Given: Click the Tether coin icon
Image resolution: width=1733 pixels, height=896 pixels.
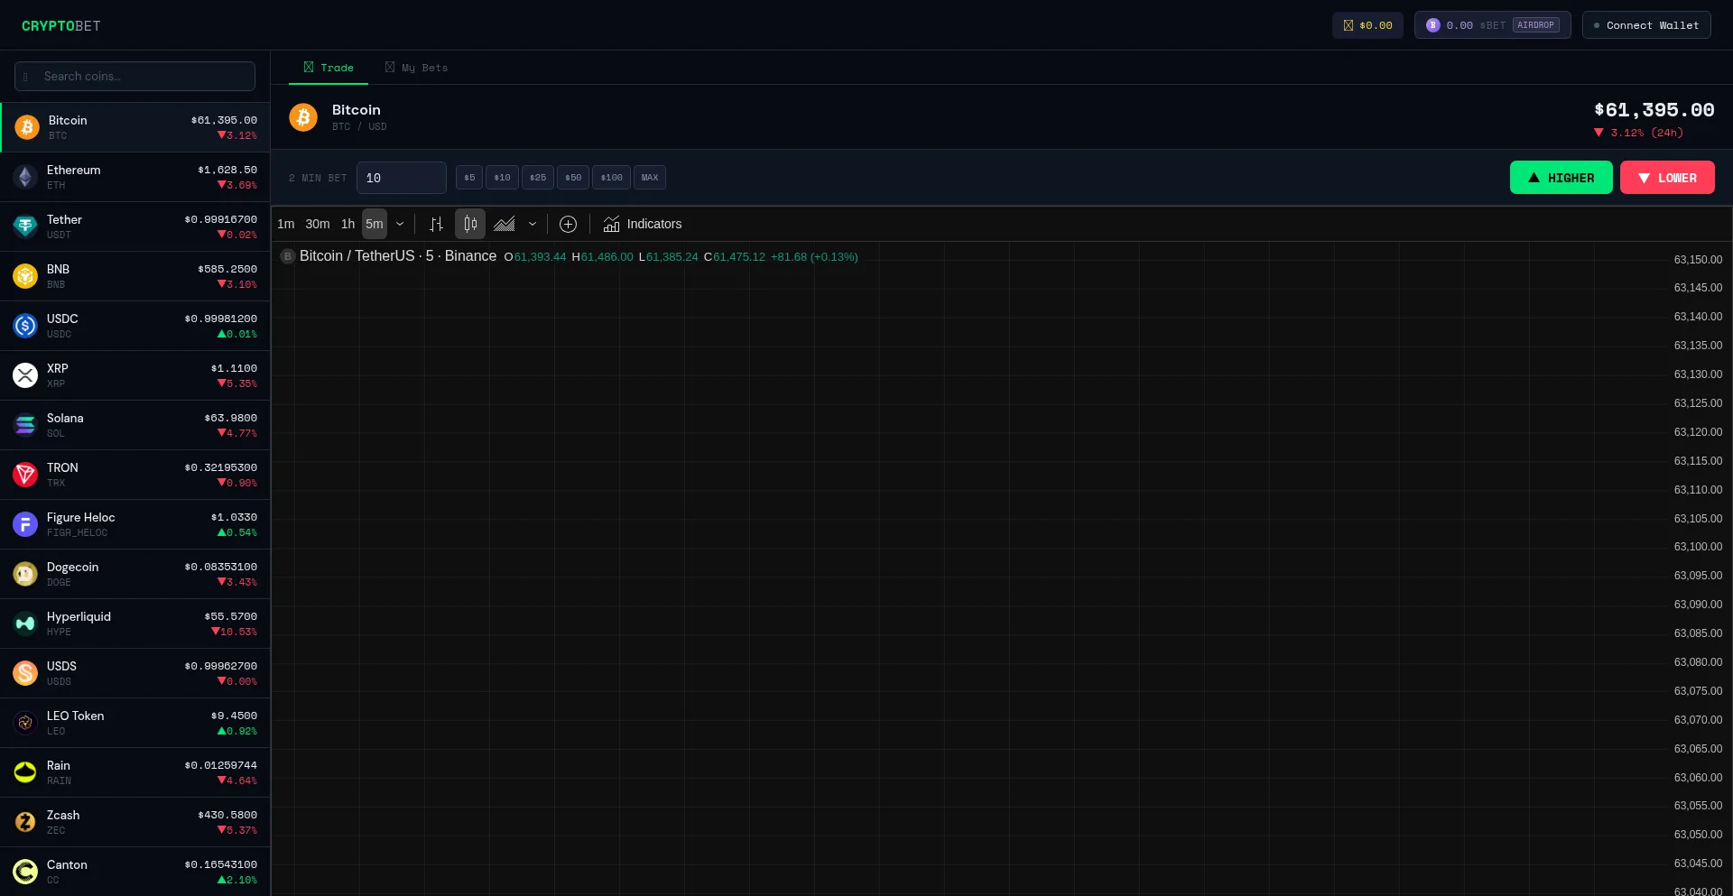Looking at the screenshot, I should tap(25, 226).
